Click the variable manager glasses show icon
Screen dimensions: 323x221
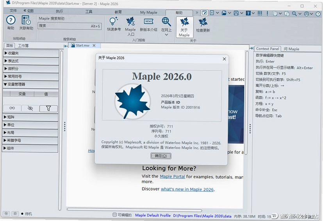point(12,108)
